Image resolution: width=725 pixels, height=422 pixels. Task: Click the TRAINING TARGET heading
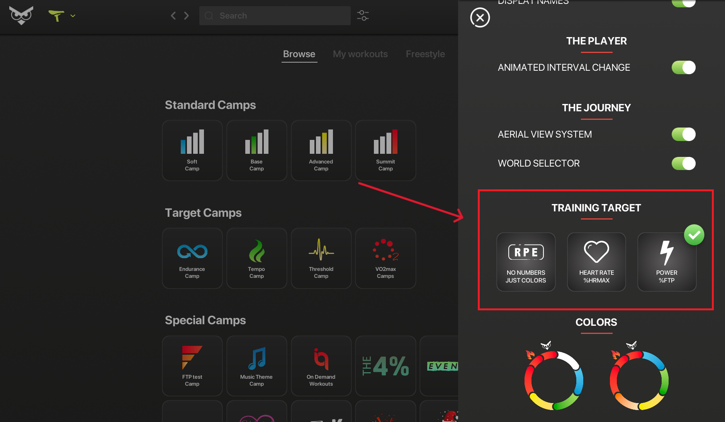[596, 208]
